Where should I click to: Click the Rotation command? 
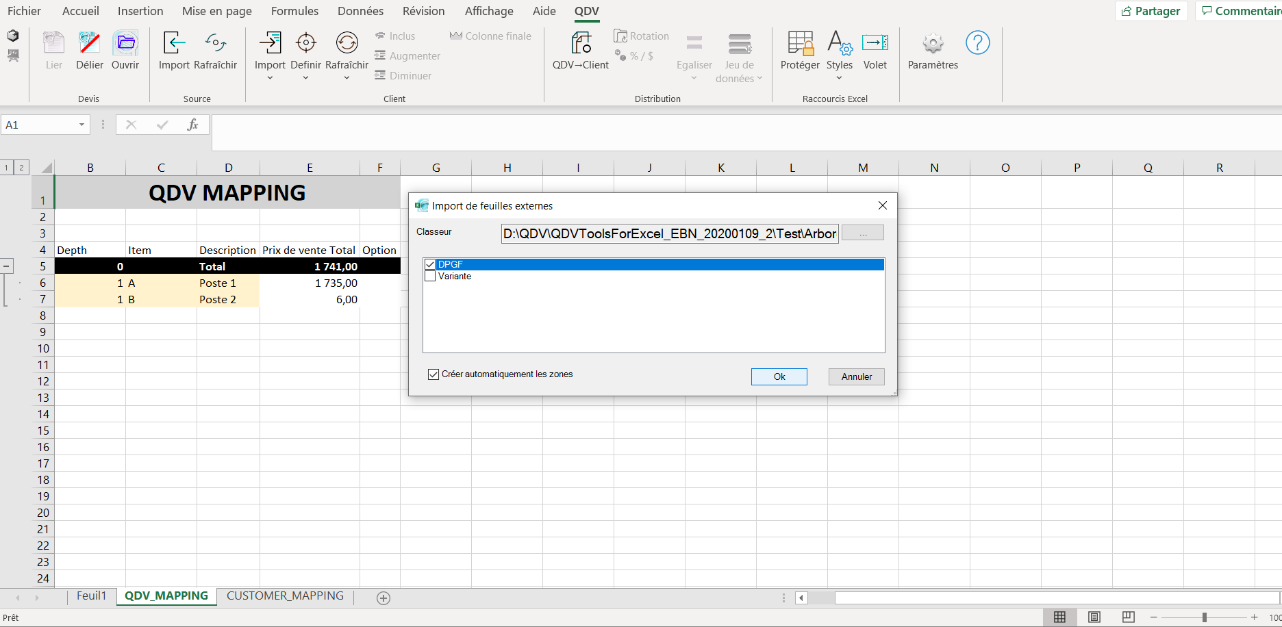click(642, 36)
